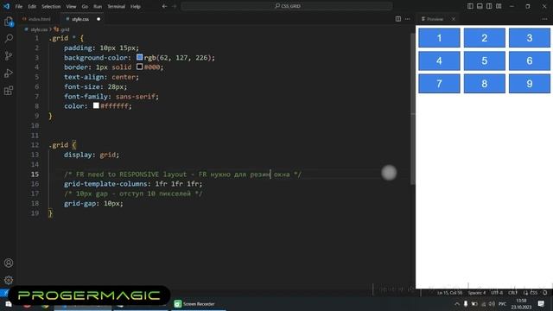Change the CRLF end-of-line setting
This screenshot has width=553, height=311.
click(x=512, y=293)
